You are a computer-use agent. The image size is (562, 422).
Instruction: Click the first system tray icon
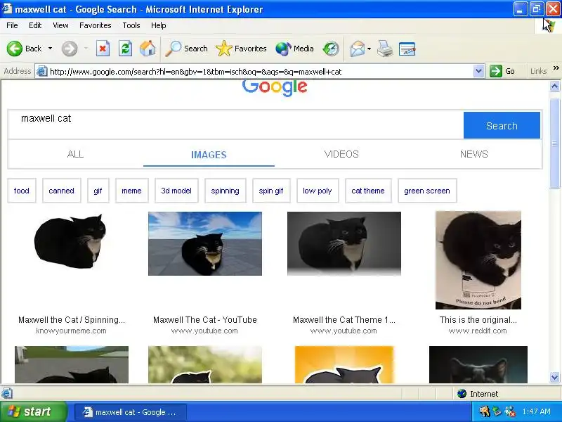pos(485,411)
